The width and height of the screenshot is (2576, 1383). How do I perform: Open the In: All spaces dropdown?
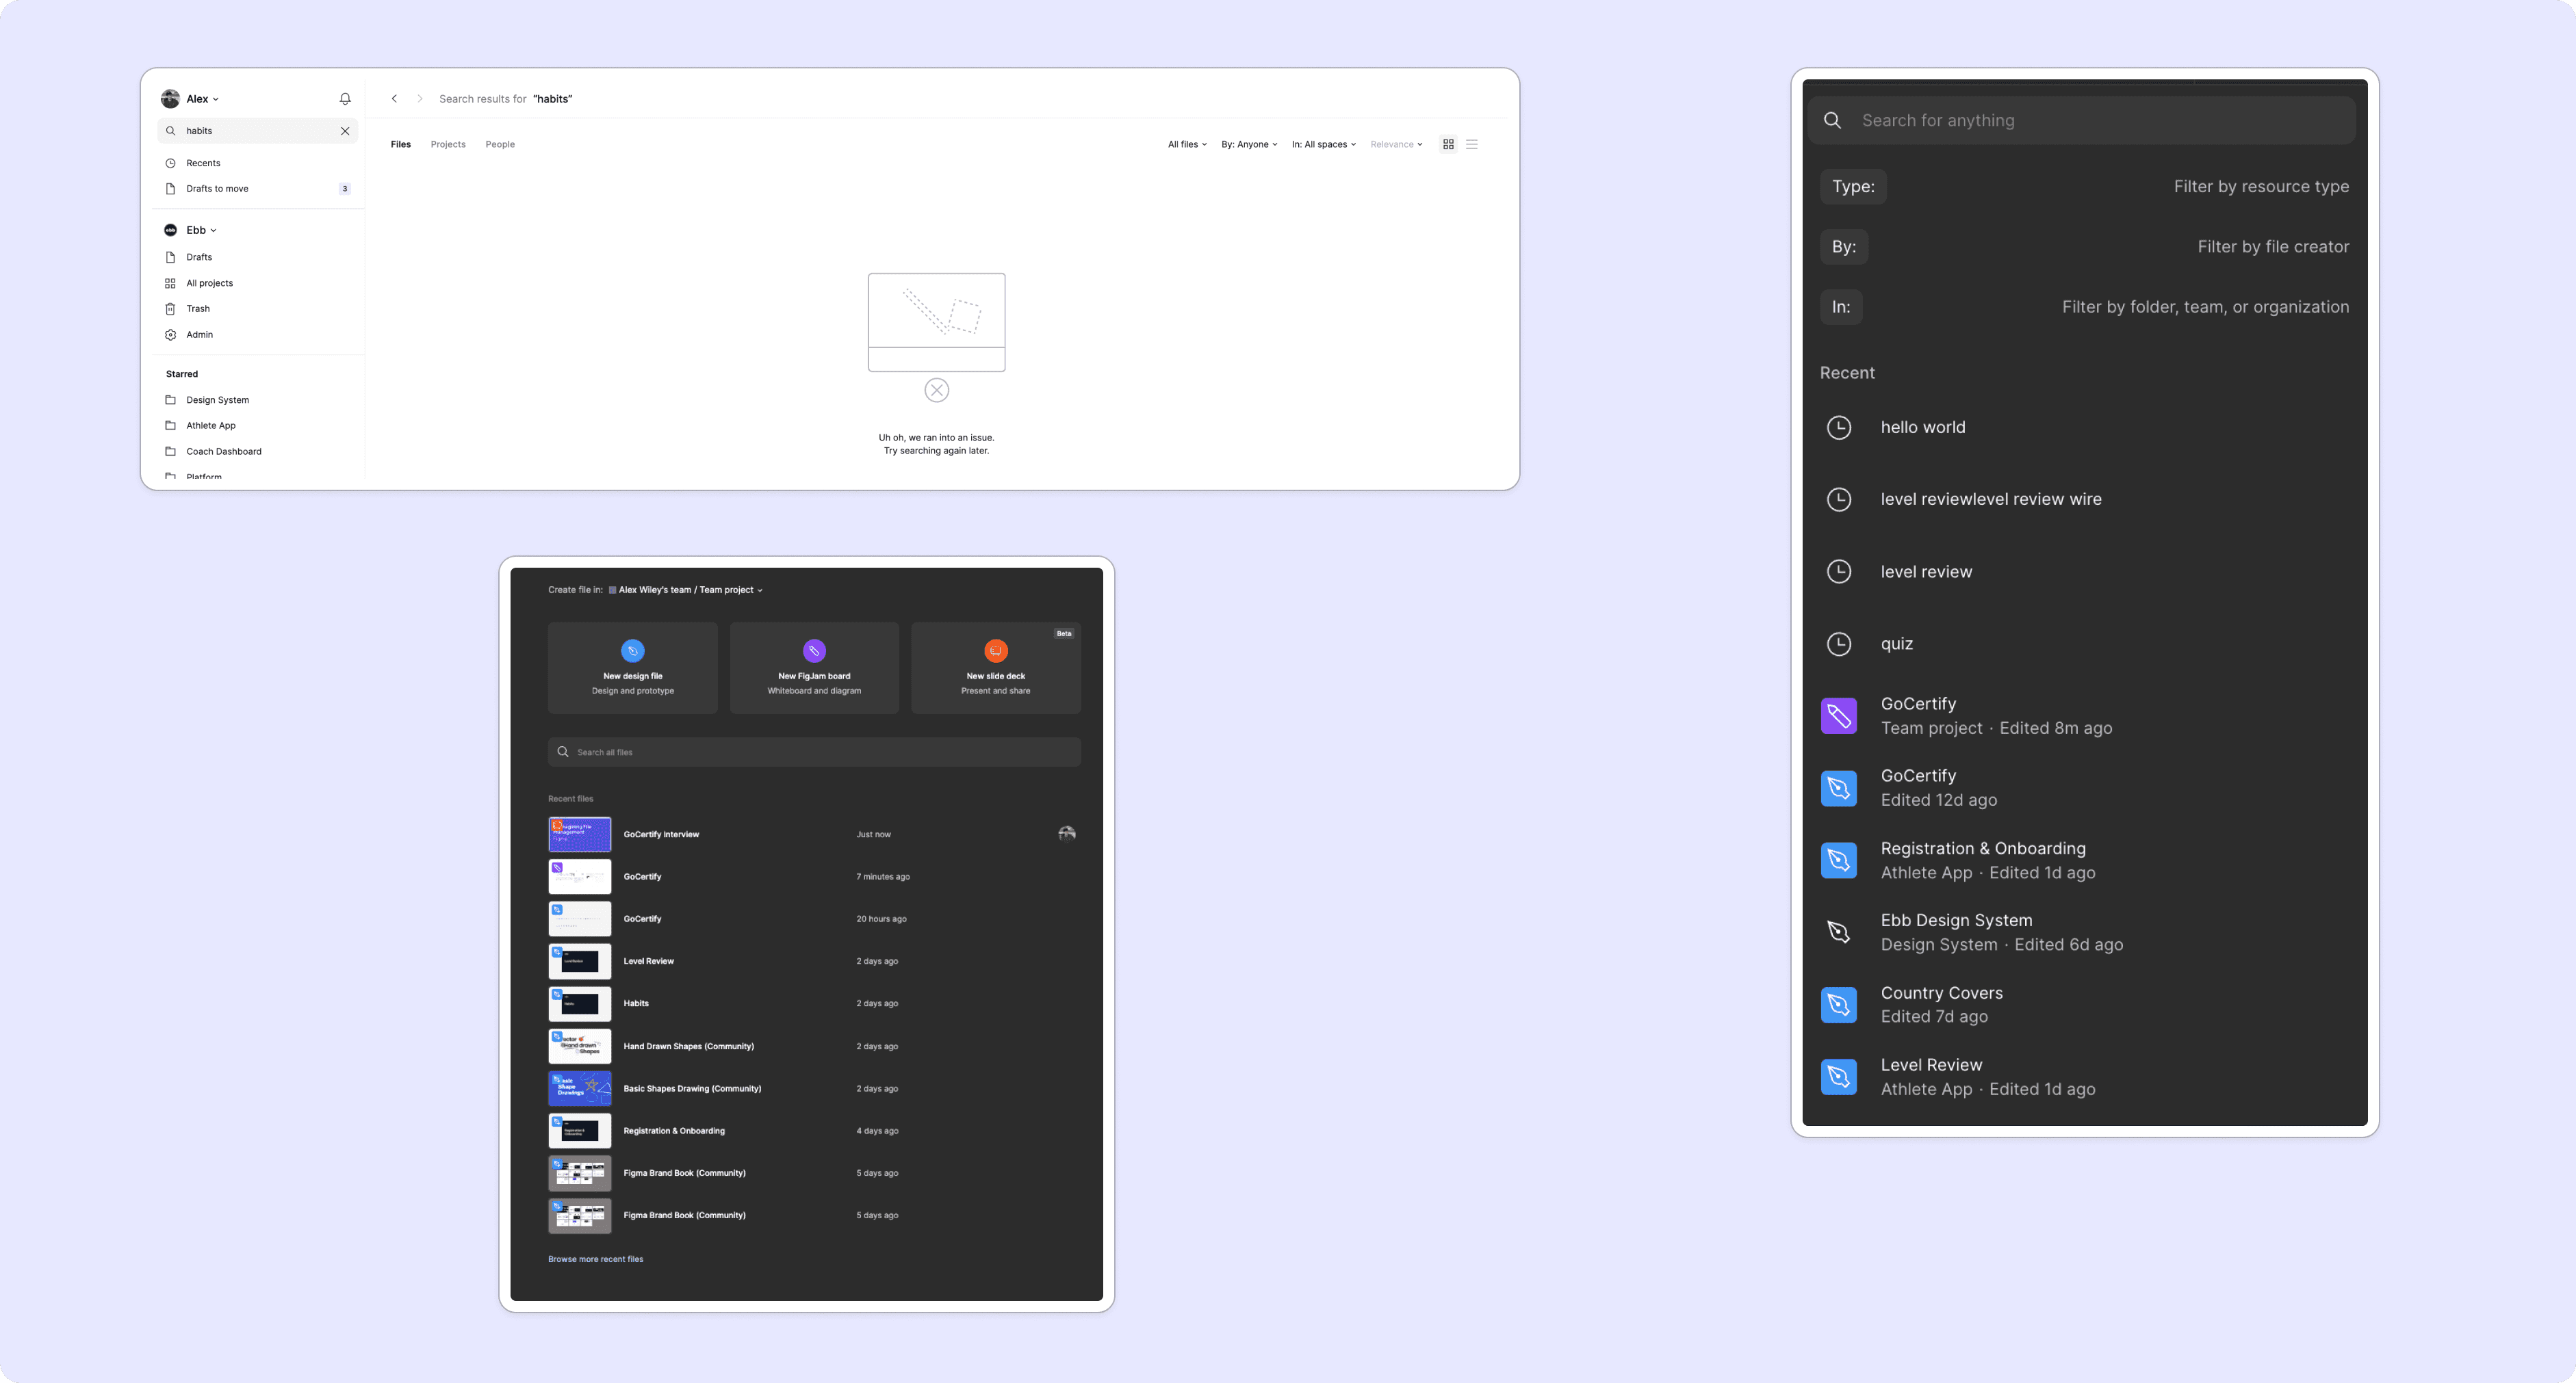tap(1323, 144)
